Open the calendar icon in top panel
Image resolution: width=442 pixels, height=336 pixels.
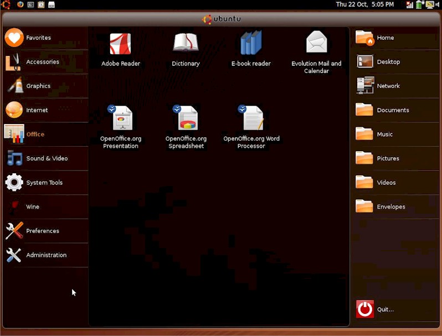click(41, 4)
